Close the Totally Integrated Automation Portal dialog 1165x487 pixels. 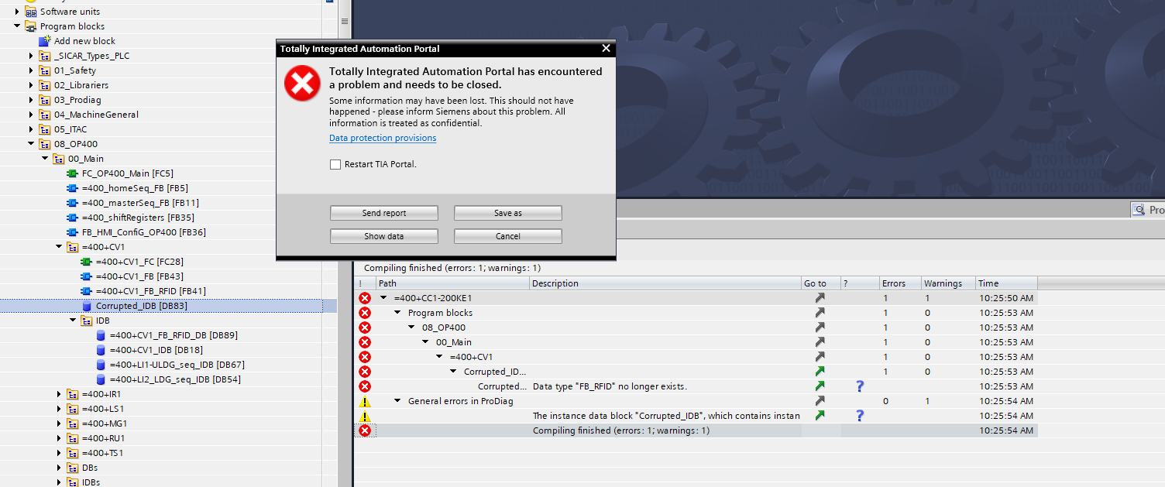pos(606,48)
